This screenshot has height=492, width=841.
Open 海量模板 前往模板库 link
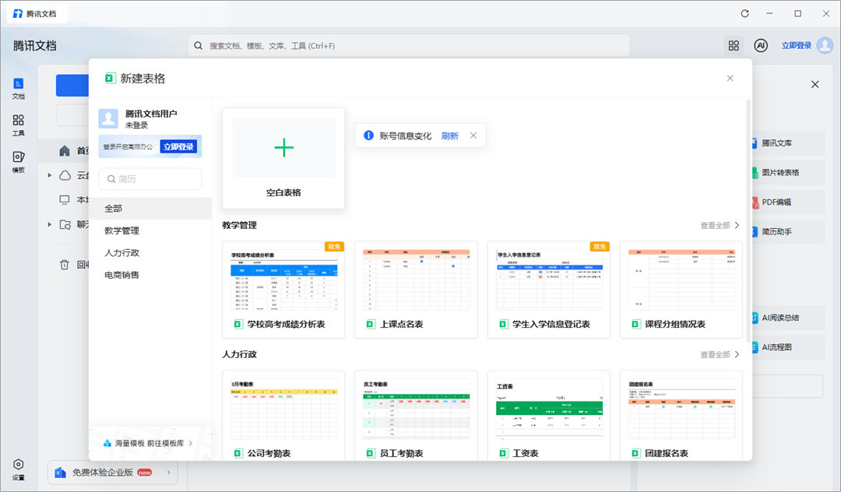coord(148,443)
